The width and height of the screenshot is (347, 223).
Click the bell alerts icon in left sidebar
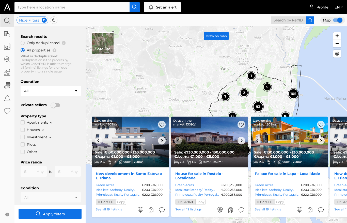(x=7, y=99)
